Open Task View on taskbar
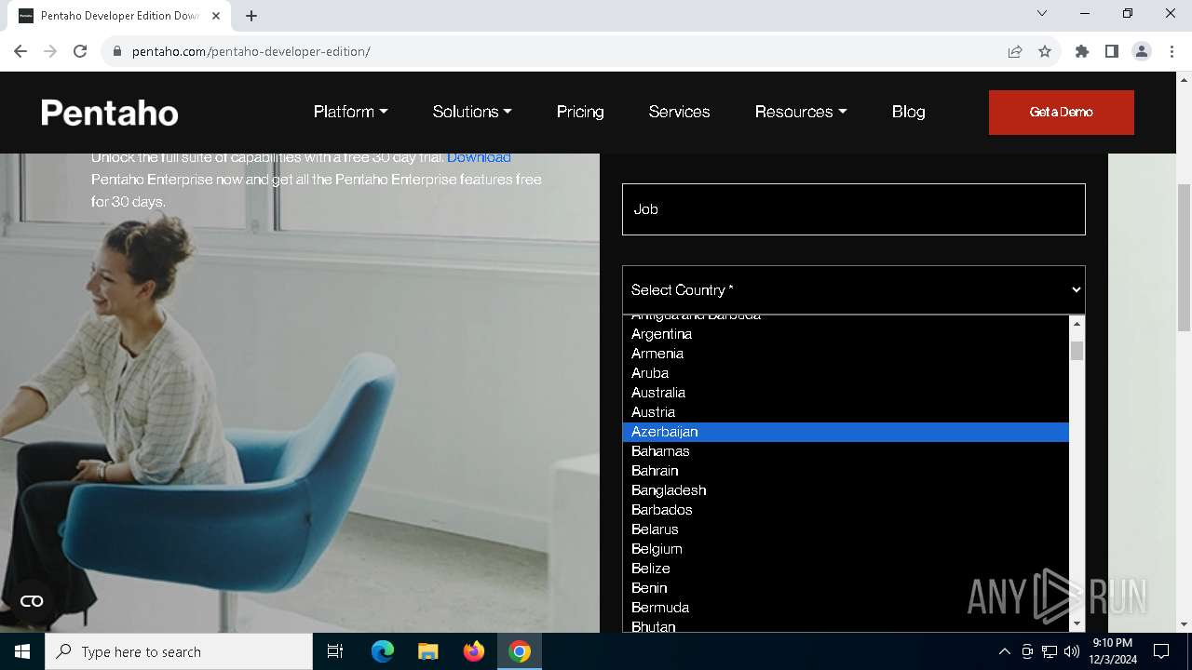 pos(335,651)
